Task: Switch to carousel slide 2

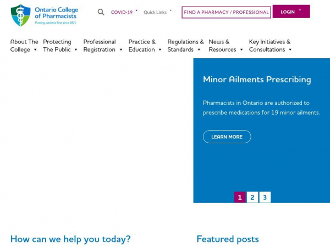Action: click(252, 197)
